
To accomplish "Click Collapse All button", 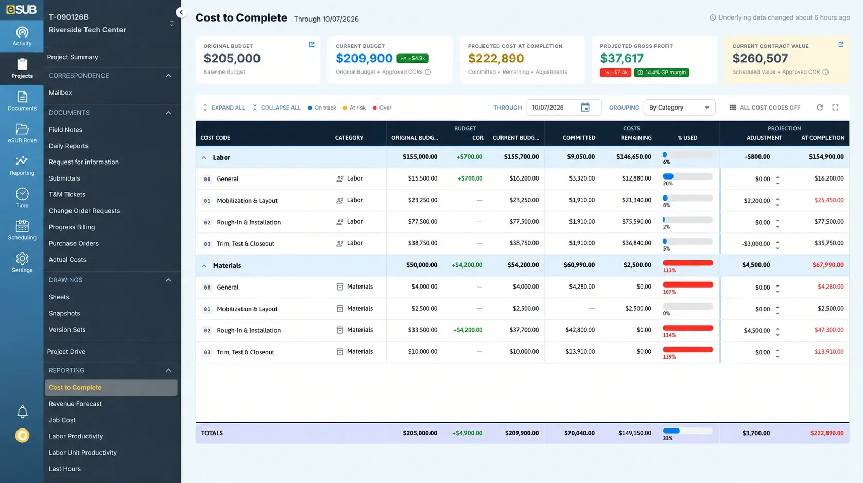I will 277,108.
